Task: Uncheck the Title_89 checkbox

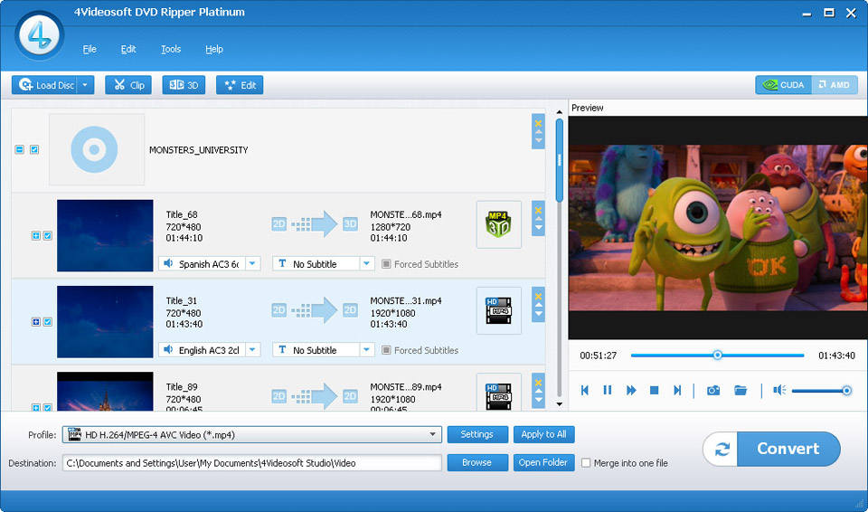Action: click(48, 407)
